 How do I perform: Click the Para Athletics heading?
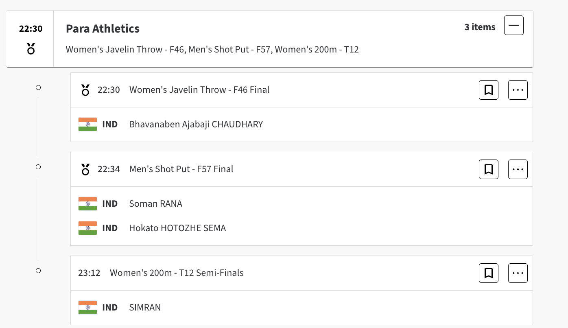[x=103, y=29]
